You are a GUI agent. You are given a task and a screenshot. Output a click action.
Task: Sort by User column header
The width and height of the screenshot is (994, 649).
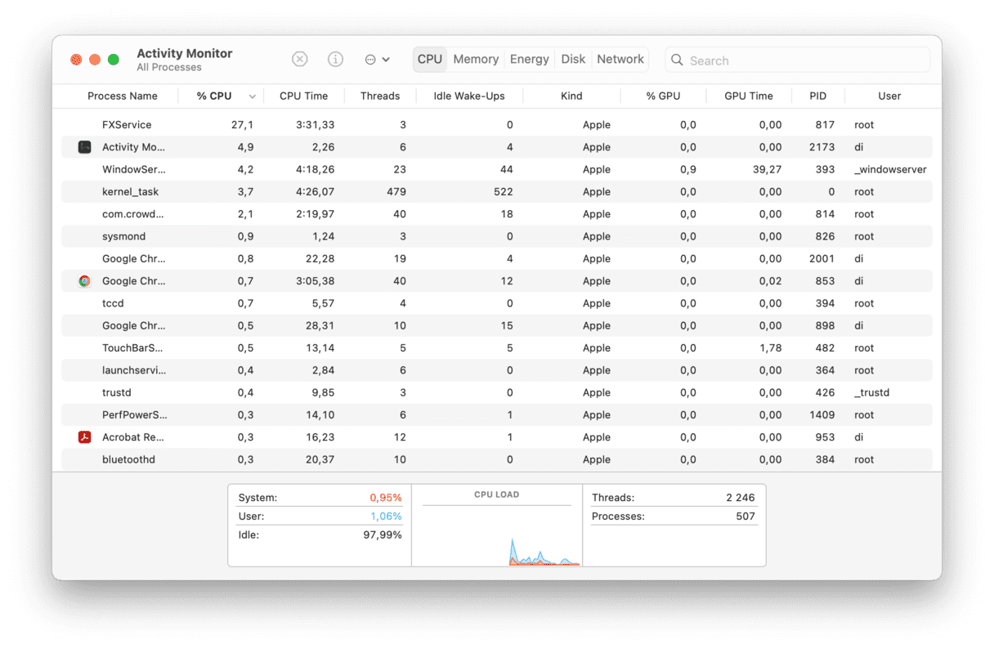pos(889,96)
